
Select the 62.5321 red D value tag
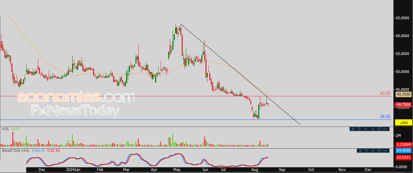coord(403,157)
